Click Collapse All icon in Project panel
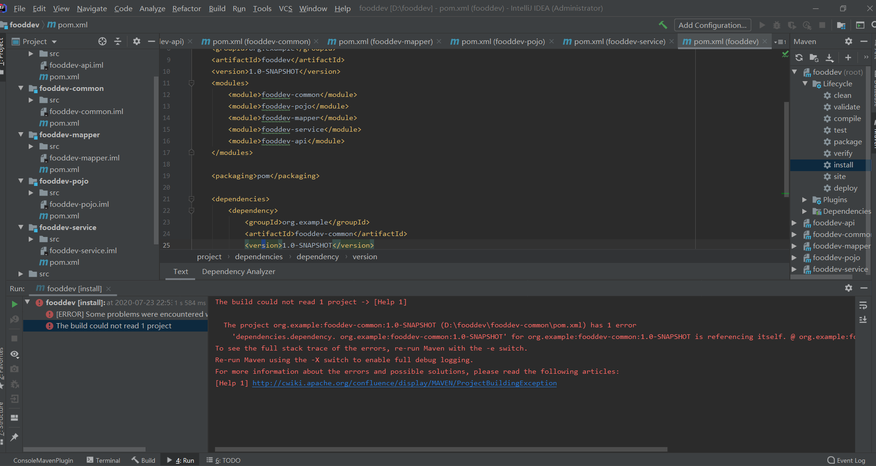This screenshot has height=466, width=876. pos(118,41)
